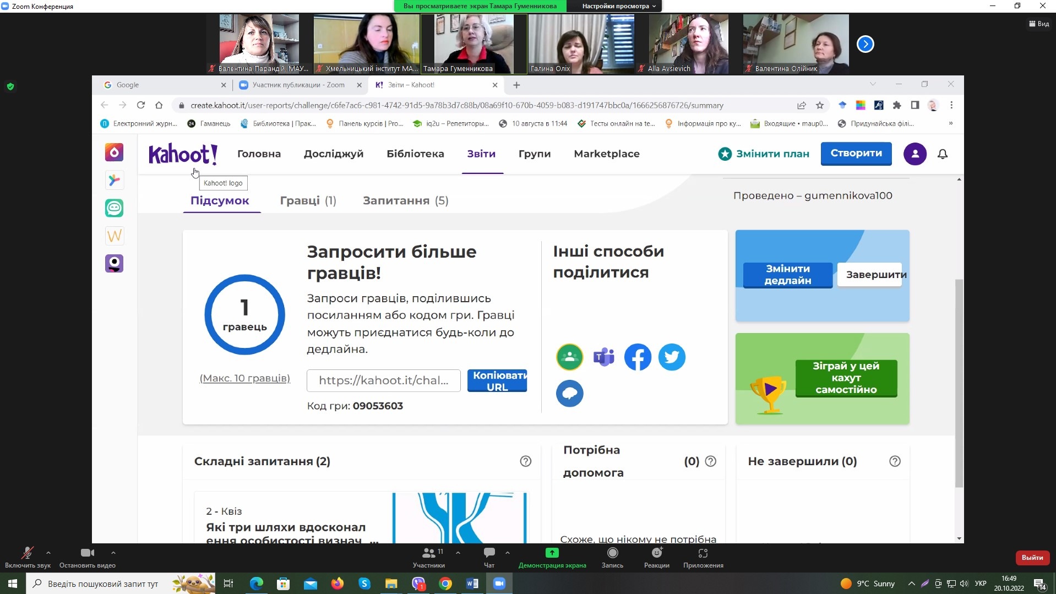Click the green Google Classroom share icon
The height and width of the screenshot is (594, 1056).
point(569,357)
